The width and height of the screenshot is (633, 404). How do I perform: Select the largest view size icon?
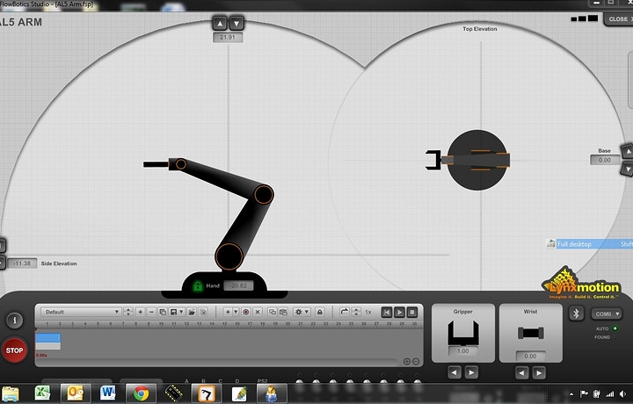593,18
